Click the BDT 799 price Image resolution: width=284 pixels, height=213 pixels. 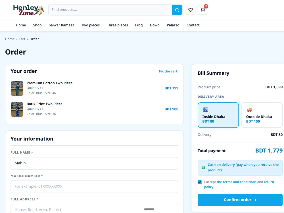[171, 88]
